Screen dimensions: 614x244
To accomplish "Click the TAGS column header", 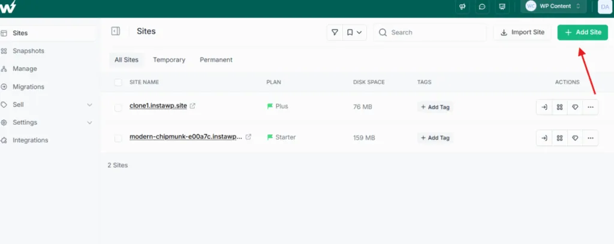I will (x=425, y=82).
